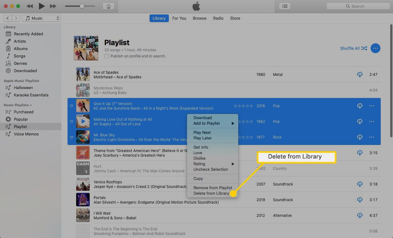Download I Will Wait via cloud icon
This screenshot has height=238, width=393.
pos(360,215)
